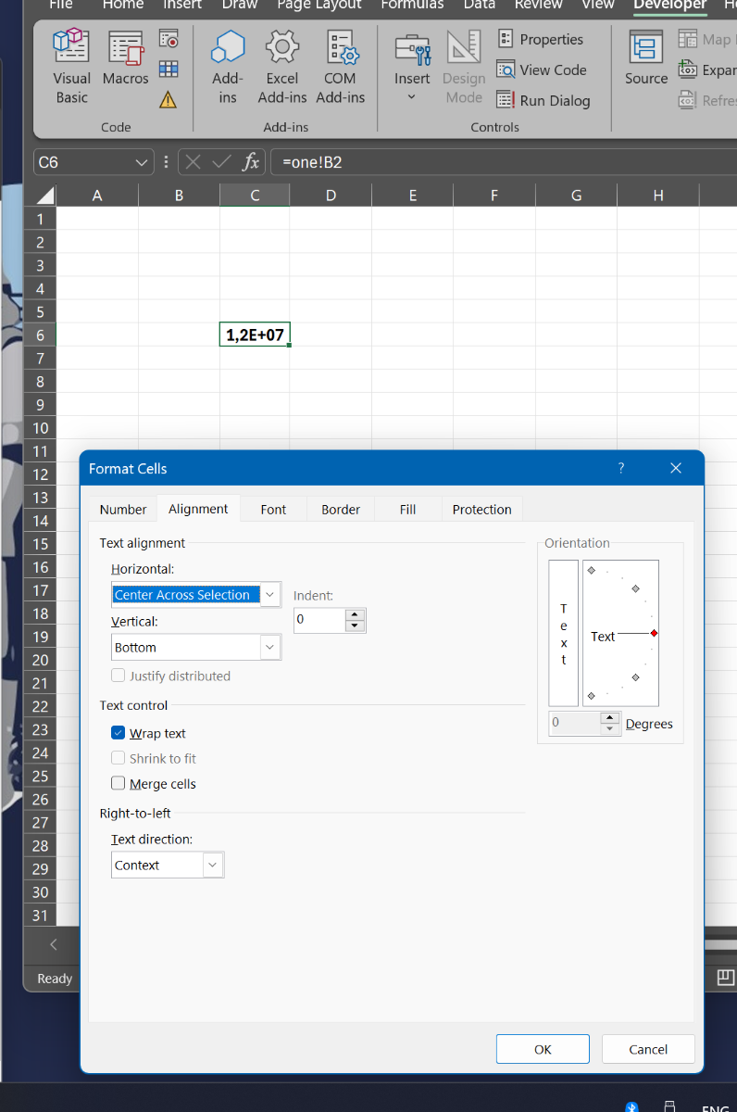Screen dimensions: 737x1112
Task: Click the Record Macro icon
Action: pos(169,39)
